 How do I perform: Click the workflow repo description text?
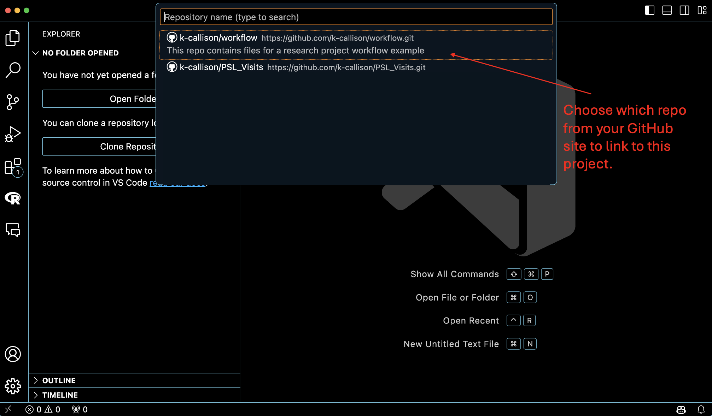295,50
